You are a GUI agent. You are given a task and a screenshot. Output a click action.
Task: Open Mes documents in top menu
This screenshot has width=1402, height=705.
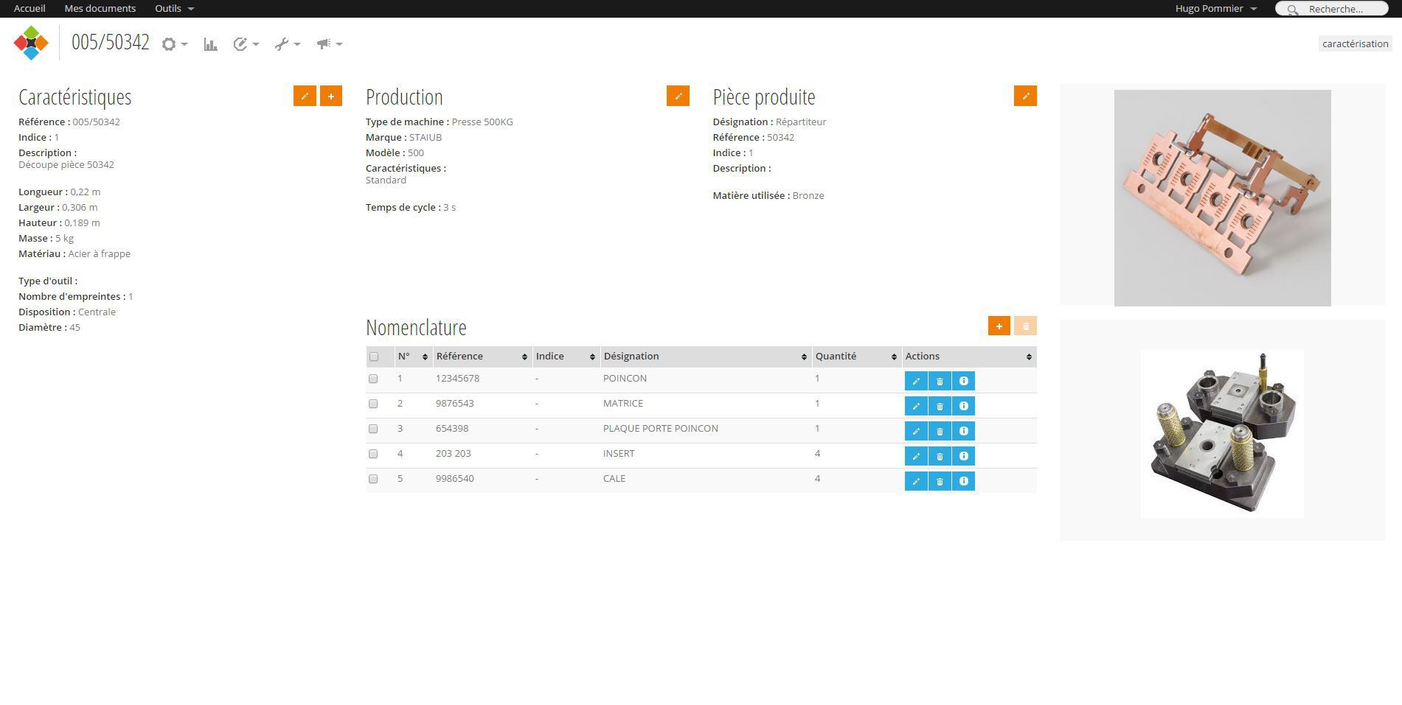[x=100, y=8]
